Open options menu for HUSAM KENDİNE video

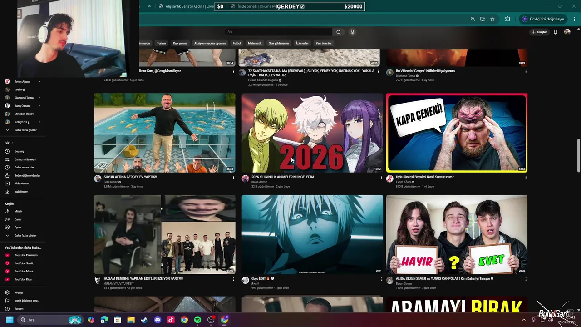[233, 279]
